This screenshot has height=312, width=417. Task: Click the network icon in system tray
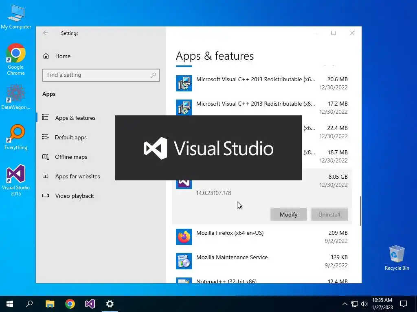355,304
